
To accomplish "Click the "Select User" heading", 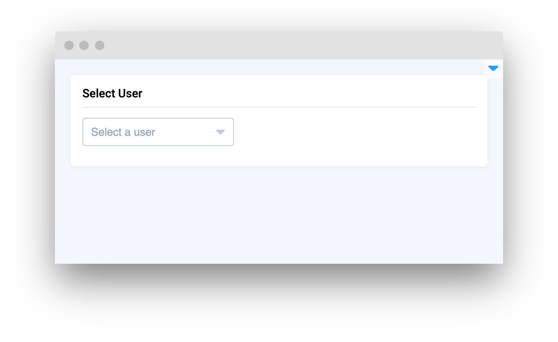I will point(112,94).
